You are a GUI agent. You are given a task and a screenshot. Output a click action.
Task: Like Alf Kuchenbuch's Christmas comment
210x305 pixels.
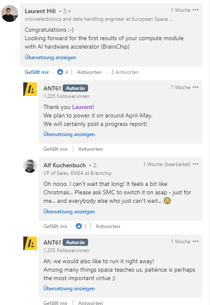(x=55, y=226)
